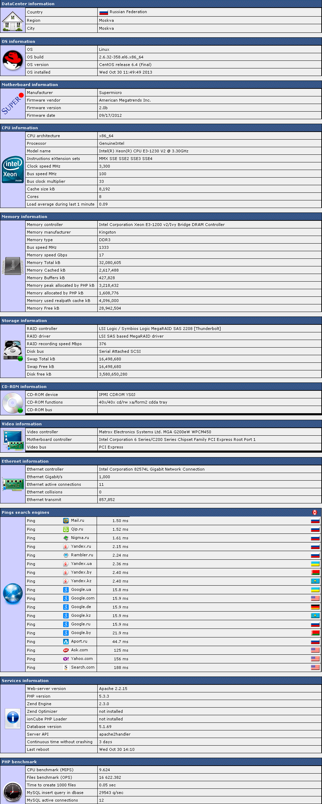Viewport: 322px width, 804px height.
Task: Click the CD-ROM disc icon
Action: tap(13, 403)
